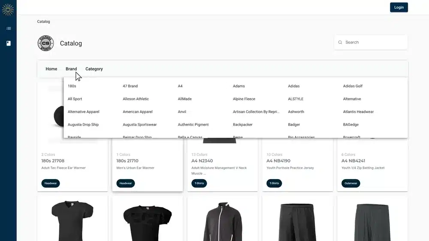Viewport: 429px width, 241px height.
Task: Open the Category menu
Action: (94, 69)
